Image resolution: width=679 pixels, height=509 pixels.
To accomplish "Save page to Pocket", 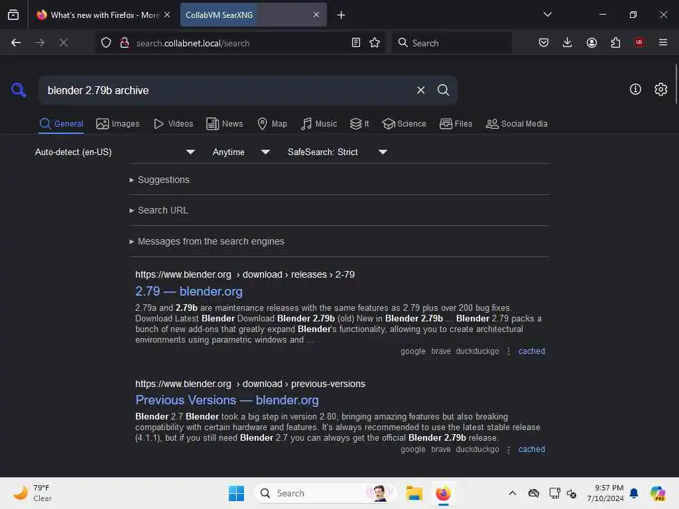I will (544, 42).
